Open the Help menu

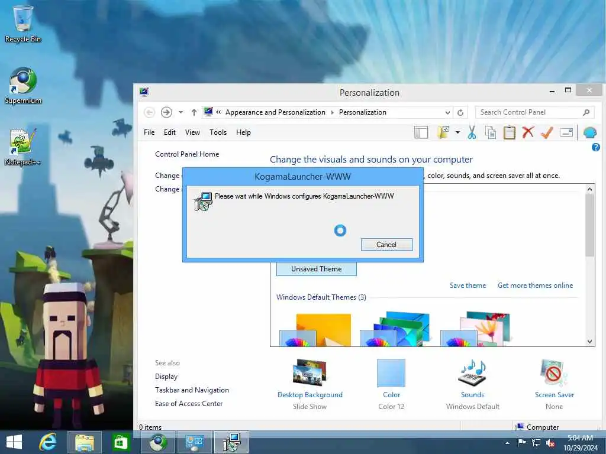[x=243, y=132]
